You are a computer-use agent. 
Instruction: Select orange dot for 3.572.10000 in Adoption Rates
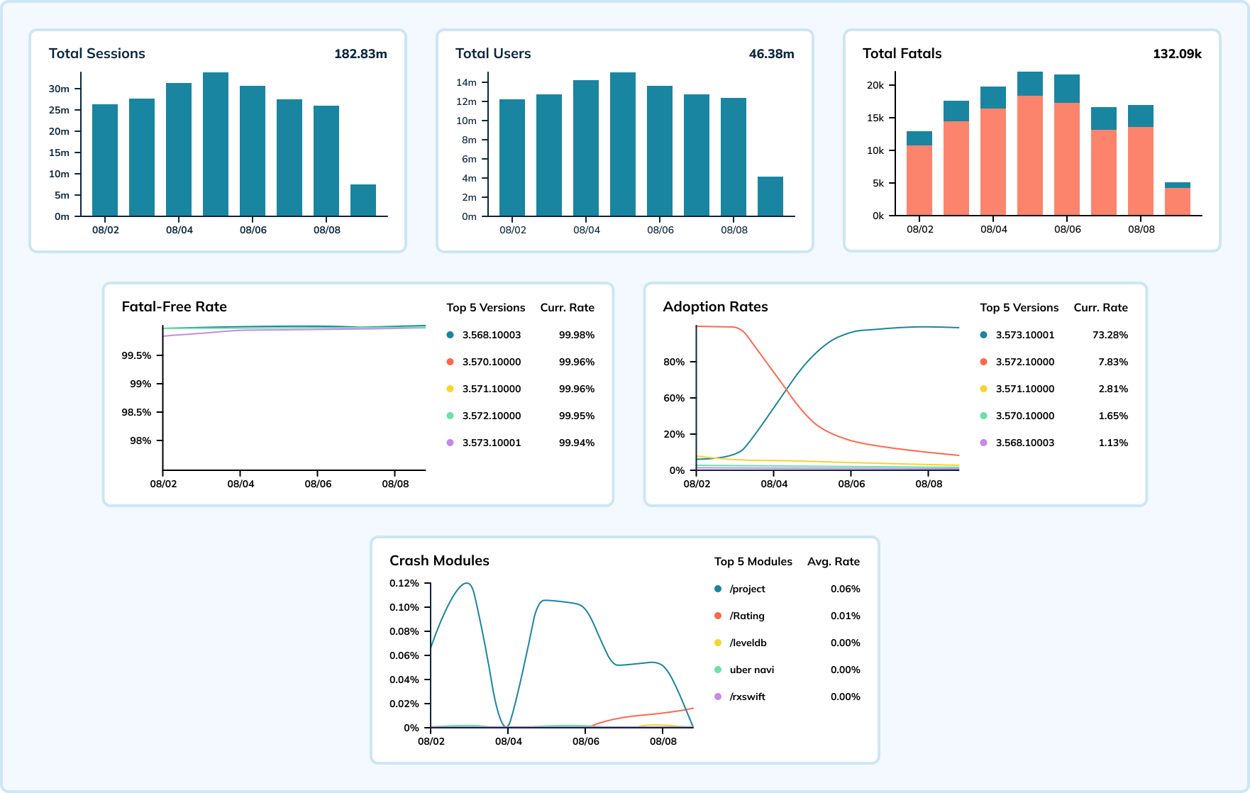[x=983, y=362]
